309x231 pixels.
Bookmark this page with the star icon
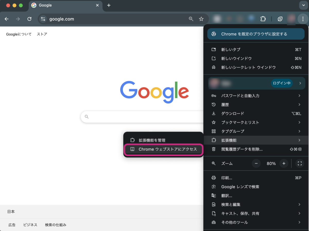[x=201, y=19]
